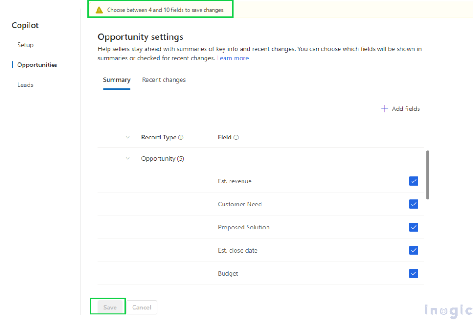Select Opportunities in Copilot sidebar
The width and height of the screenshot is (473, 320).
tap(37, 65)
